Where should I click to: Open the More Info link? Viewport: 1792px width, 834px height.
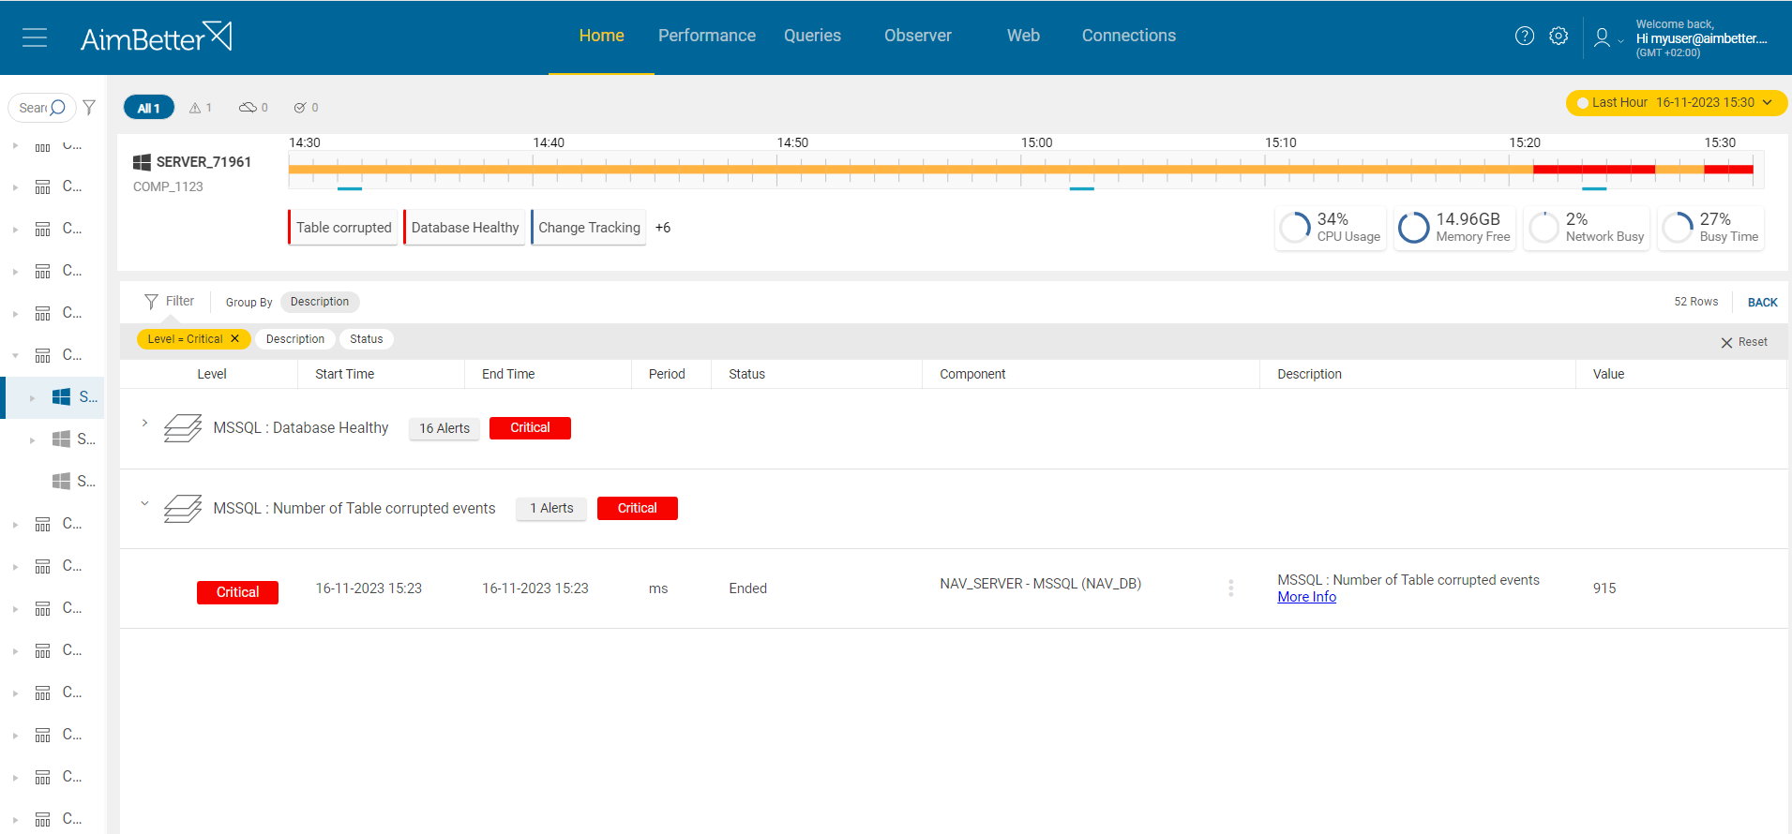pos(1306,597)
